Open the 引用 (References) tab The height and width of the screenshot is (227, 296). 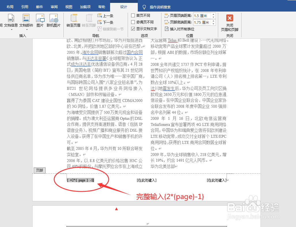25,7
